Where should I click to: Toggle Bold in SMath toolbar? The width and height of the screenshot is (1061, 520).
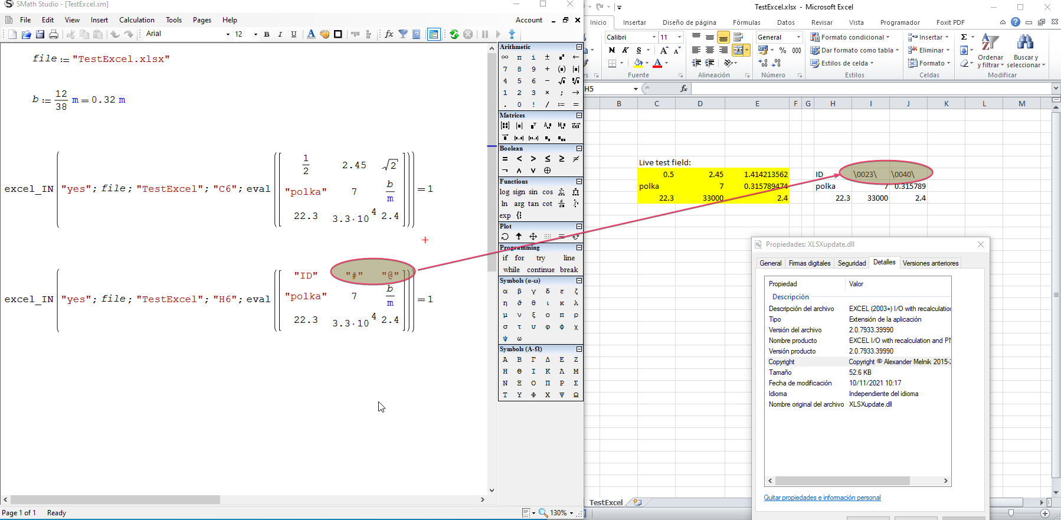pyautogui.click(x=267, y=34)
